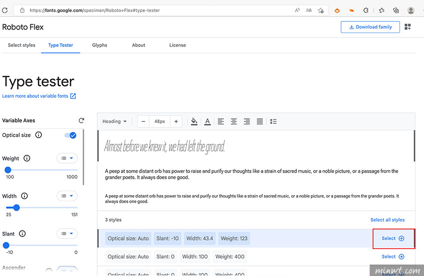The width and height of the screenshot is (424, 276).
Task: Click the Slant: -10 chip
Action: [168, 239]
